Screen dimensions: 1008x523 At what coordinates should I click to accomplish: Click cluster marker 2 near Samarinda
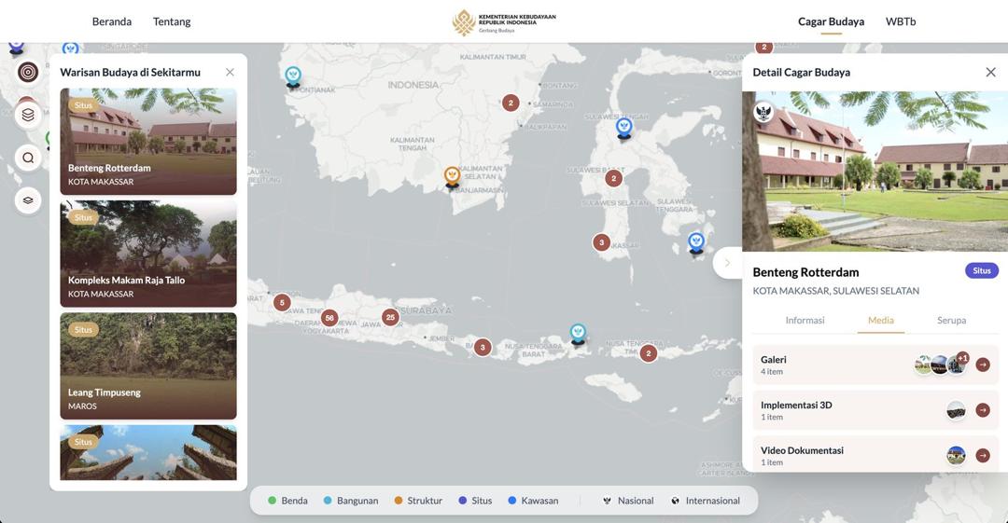pos(511,103)
